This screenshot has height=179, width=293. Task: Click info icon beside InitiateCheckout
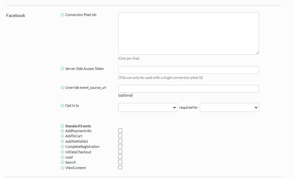pos(62,152)
